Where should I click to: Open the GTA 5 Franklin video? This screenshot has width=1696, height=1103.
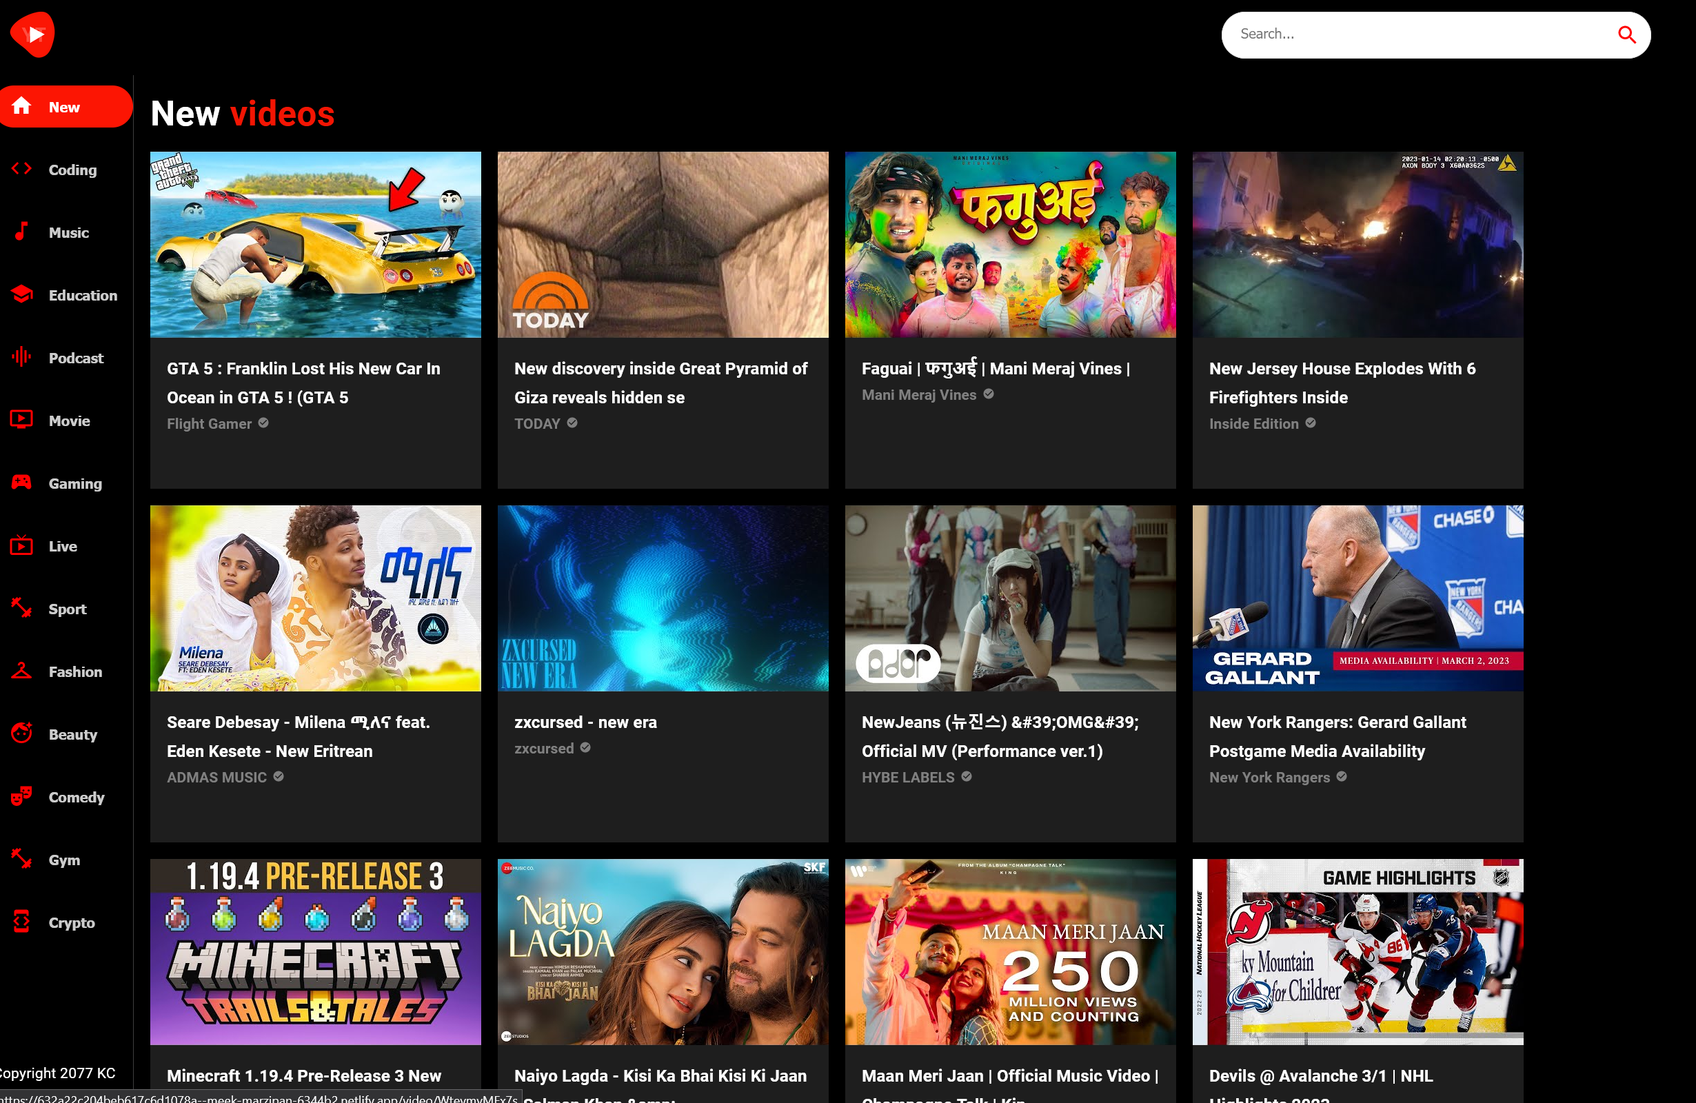click(x=316, y=243)
